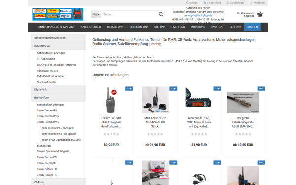Open Team Tecom IPX5 anzeigen sublink
The image size is (296, 185).
pos(57,128)
